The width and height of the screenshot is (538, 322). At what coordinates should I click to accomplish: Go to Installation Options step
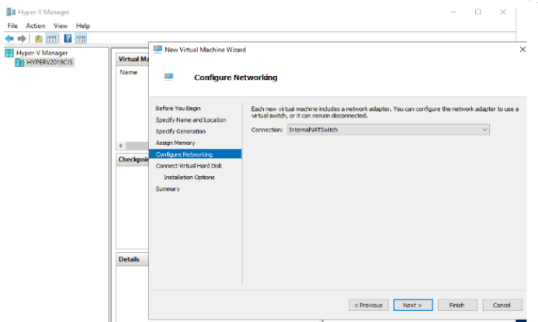pos(189,177)
